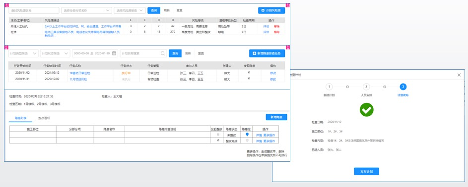Toggle 发起整改 checkbox in the 未整改 row
The width and height of the screenshot is (468, 187).
pyautogui.click(x=218, y=135)
